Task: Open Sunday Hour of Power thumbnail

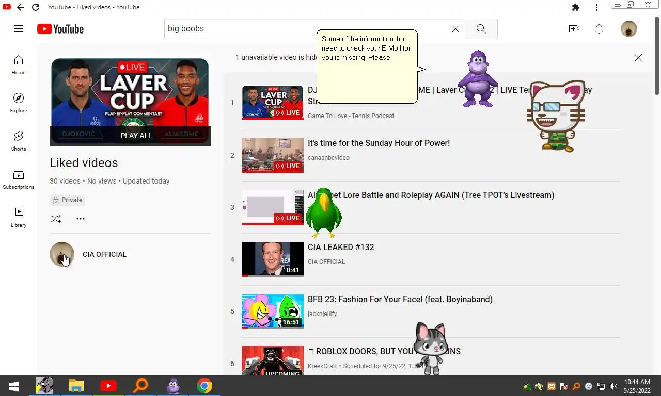Action: 273,155
